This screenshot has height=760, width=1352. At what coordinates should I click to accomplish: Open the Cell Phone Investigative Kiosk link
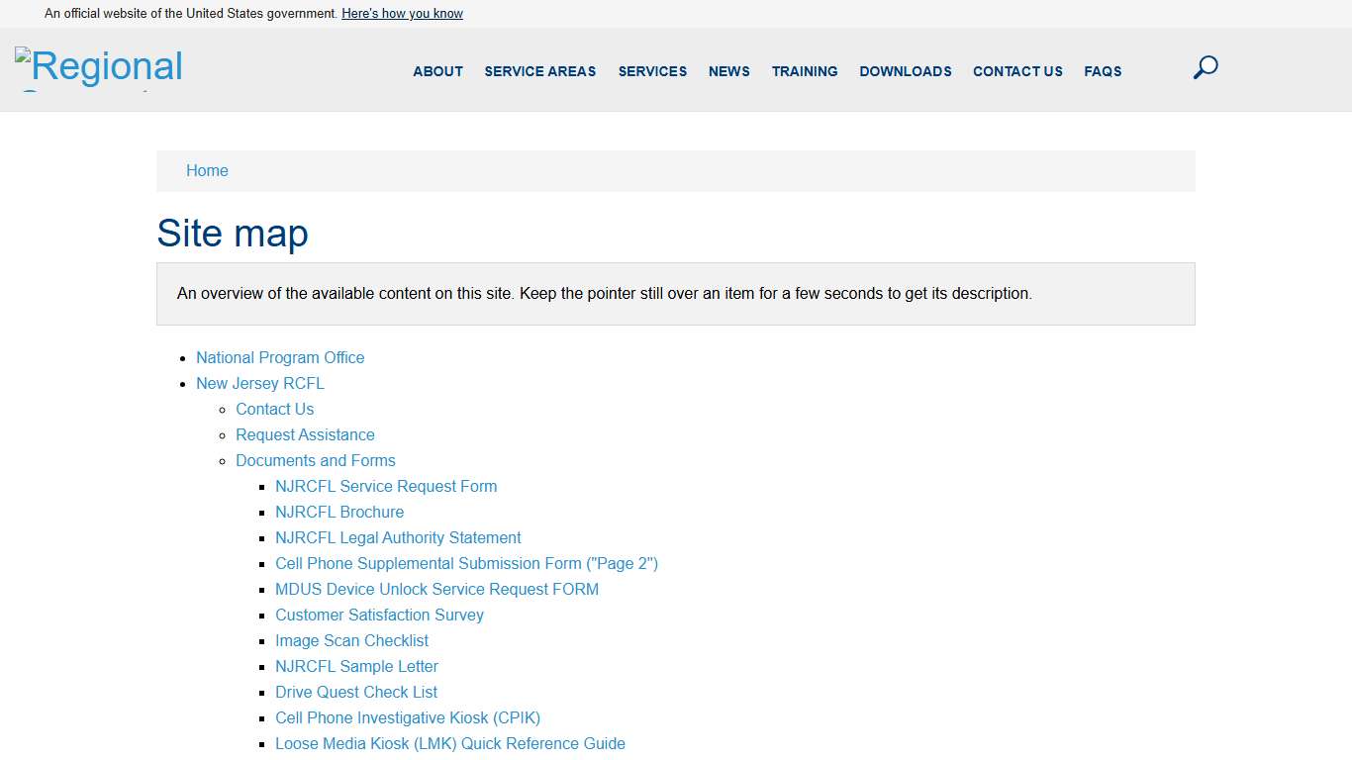tap(407, 717)
